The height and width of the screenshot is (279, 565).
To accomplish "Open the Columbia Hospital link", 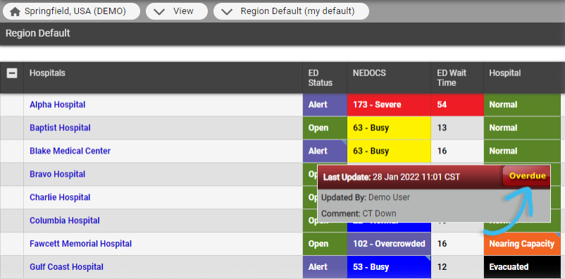I will point(65,221).
